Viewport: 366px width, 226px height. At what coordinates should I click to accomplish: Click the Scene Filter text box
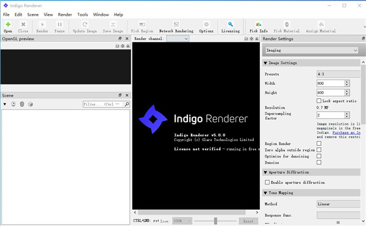click(103, 104)
